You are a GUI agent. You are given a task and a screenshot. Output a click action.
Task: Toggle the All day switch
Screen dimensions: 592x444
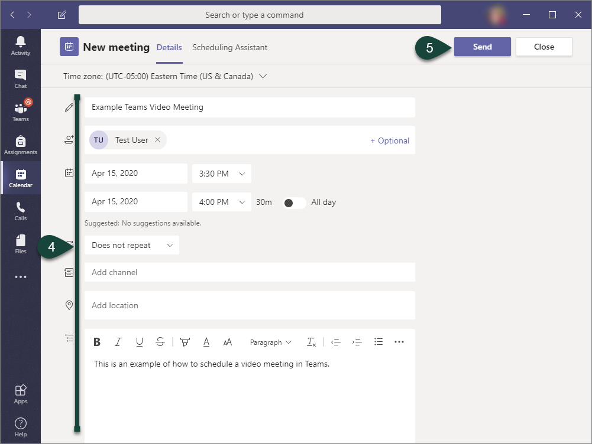[294, 203]
